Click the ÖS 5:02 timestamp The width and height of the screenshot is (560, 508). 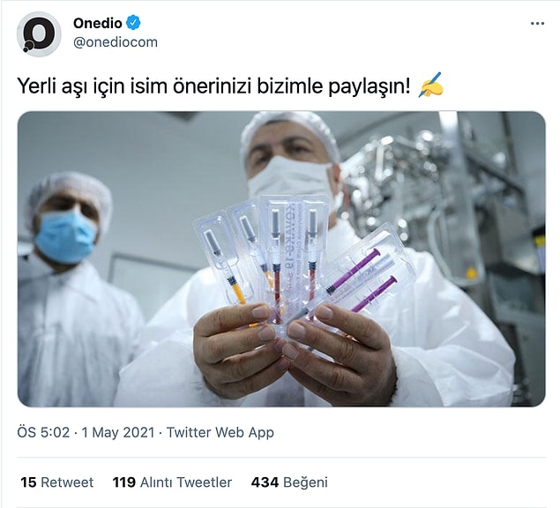tap(43, 432)
